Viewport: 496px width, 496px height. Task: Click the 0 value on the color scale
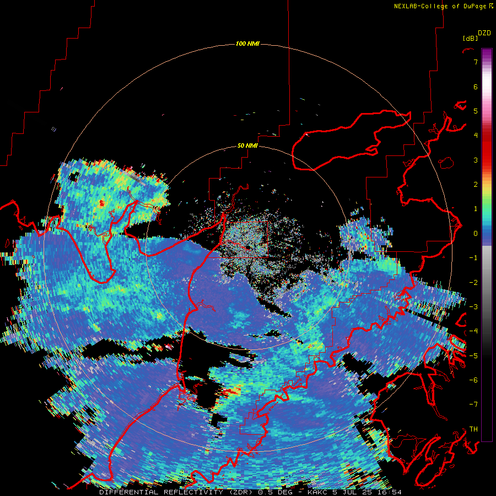[x=476, y=234]
